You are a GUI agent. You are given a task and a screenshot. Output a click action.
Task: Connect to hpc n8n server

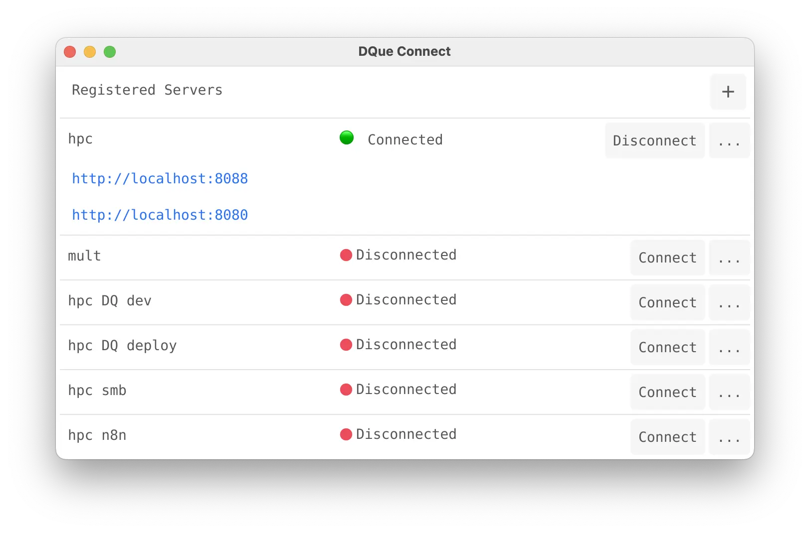[667, 437]
